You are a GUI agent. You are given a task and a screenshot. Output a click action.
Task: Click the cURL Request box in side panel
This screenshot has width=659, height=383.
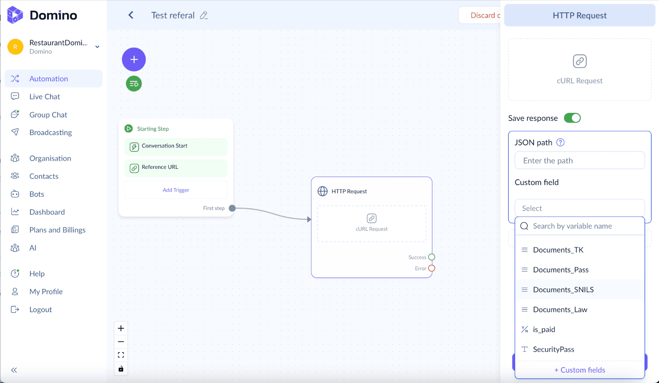pos(580,70)
